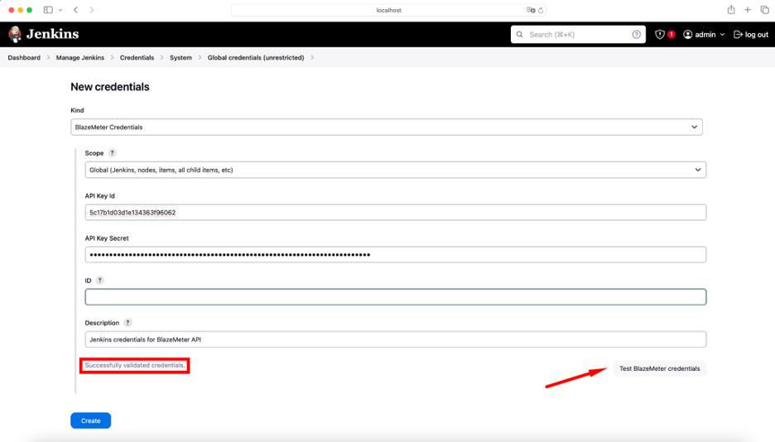The image size is (775, 442).
Task: Click the API Key Id field
Action: pyautogui.click(x=396, y=213)
